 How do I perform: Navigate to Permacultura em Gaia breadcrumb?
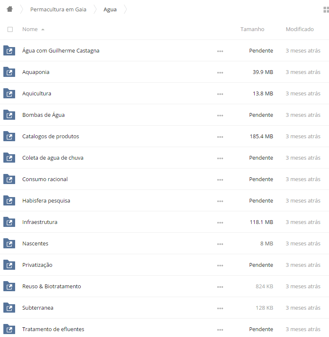click(58, 10)
